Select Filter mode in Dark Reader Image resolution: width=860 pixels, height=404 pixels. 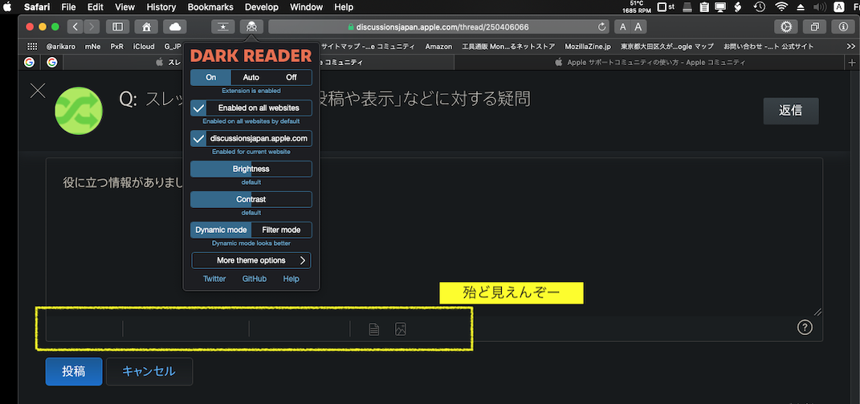pyautogui.click(x=281, y=230)
